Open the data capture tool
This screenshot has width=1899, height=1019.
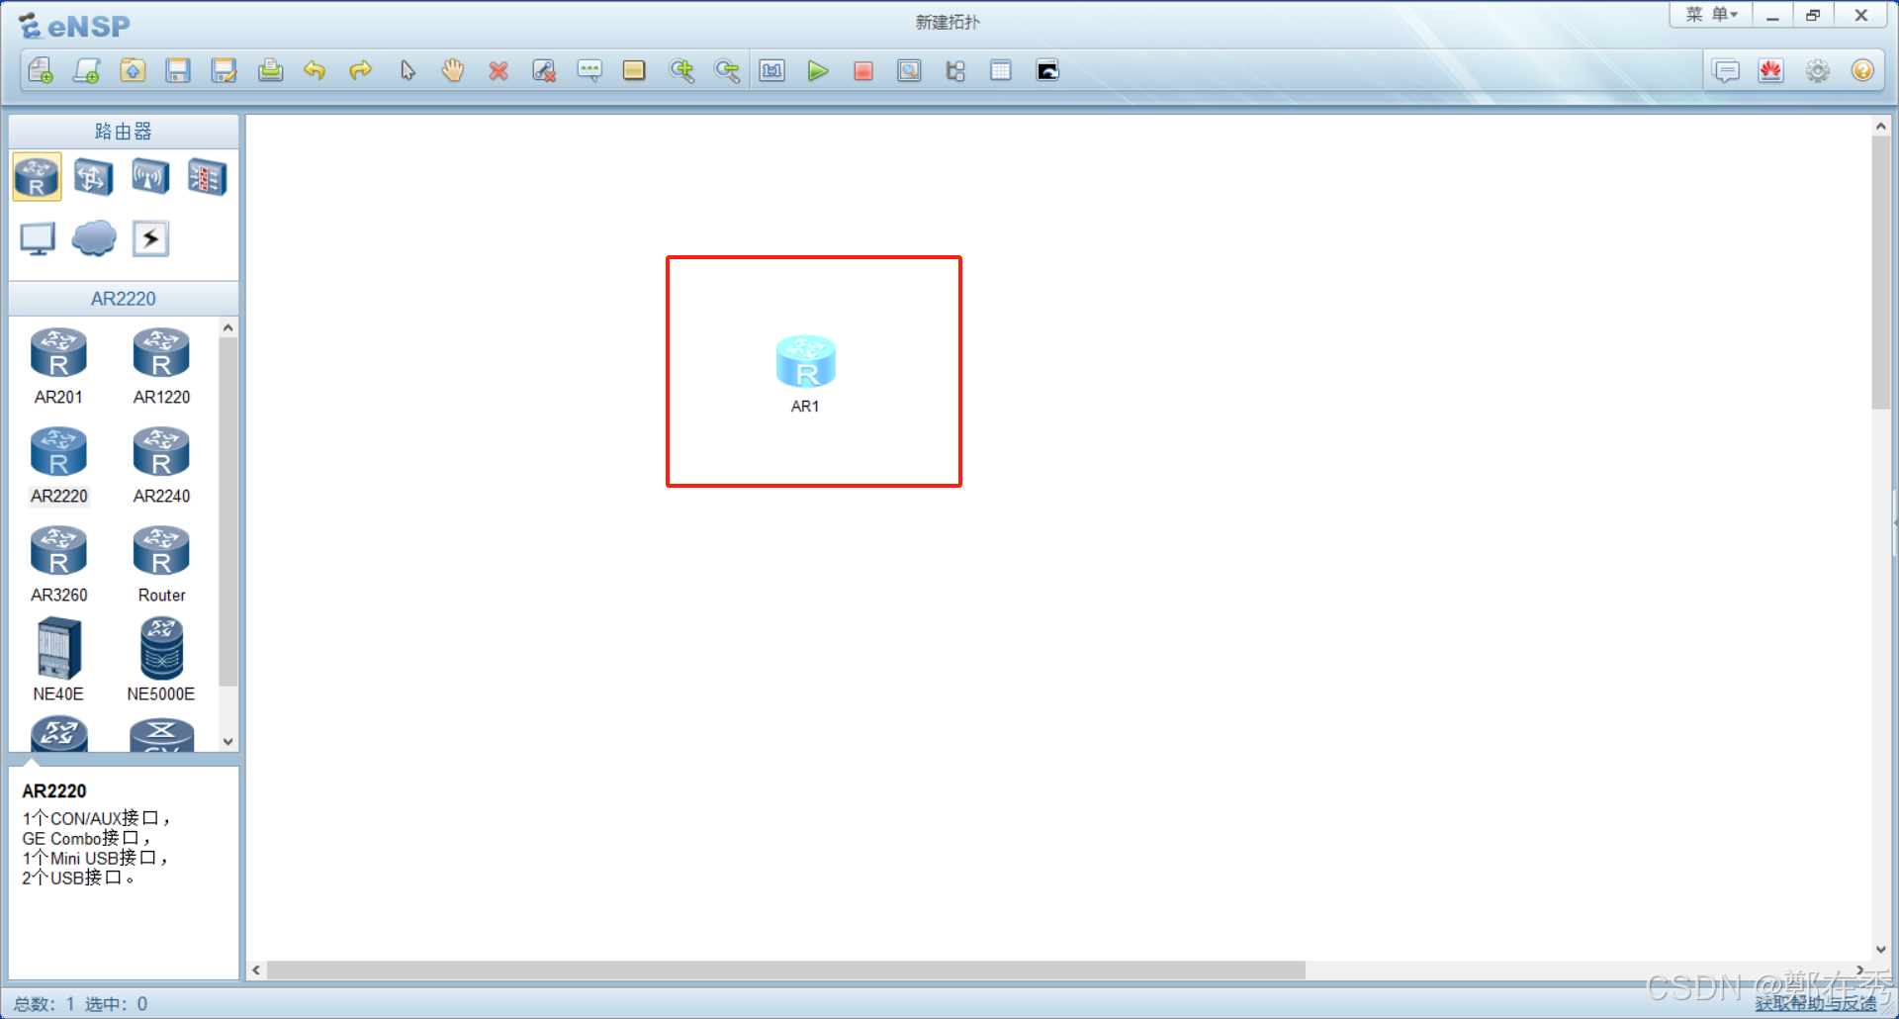(x=909, y=70)
